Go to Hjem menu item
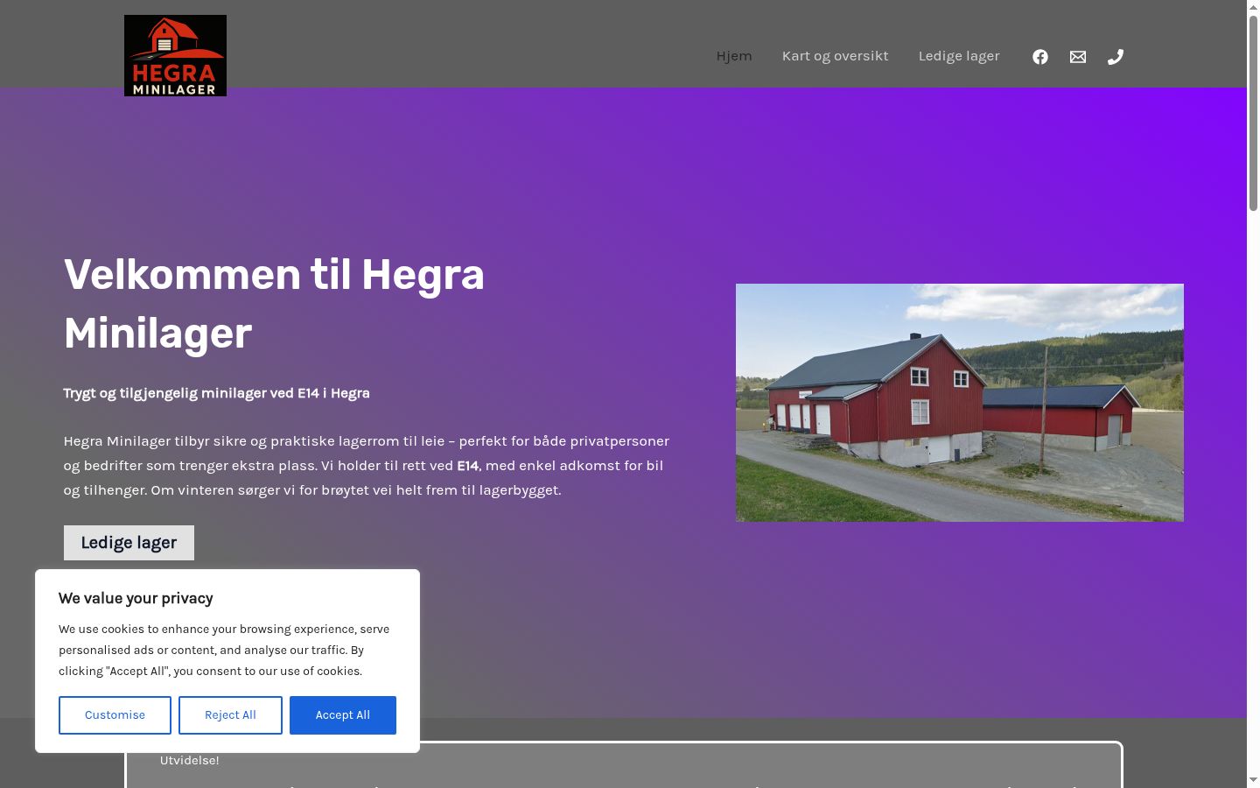The height and width of the screenshot is (788, 1260). pos(734,56)
